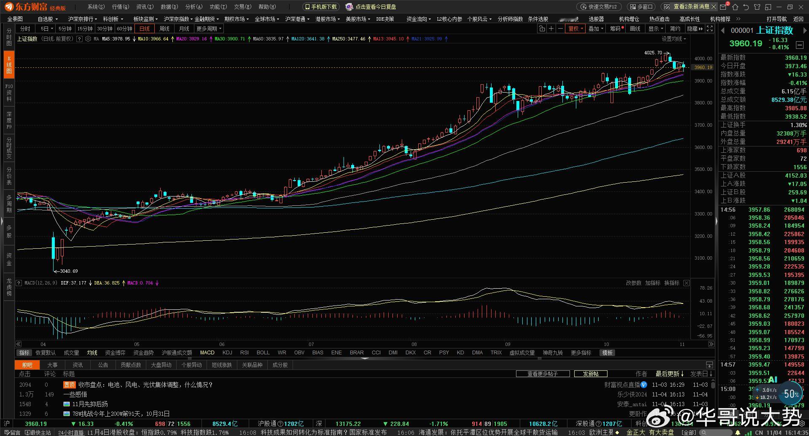Zoom out the K-line chart with minus
The height and width of the screenshot is (436, 809).
click(560, 29)
